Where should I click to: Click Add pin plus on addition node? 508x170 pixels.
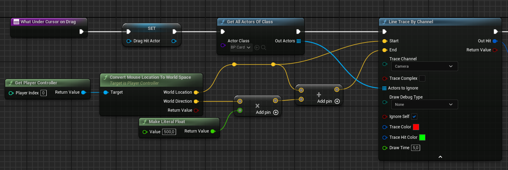337,101
